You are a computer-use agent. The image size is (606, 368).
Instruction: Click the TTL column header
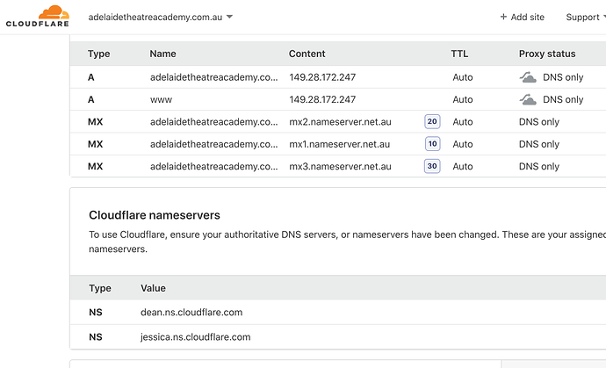(x=459, y=54)
